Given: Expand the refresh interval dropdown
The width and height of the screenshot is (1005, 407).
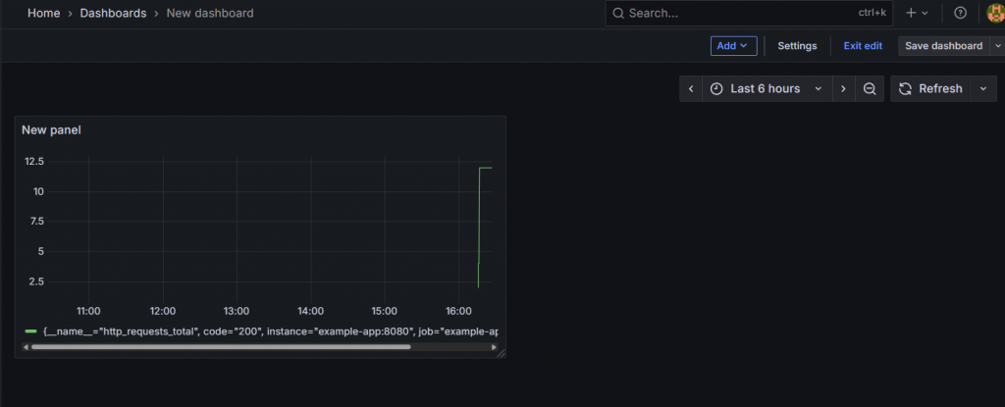Looking at the screenshot, I should pyautogui.click(x=983, y=88).
